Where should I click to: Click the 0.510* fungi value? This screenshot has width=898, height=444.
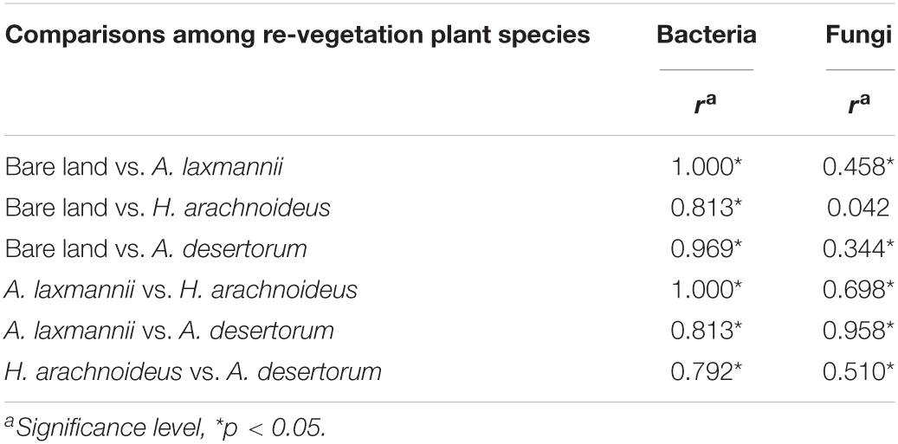click(x=858, y=371)
